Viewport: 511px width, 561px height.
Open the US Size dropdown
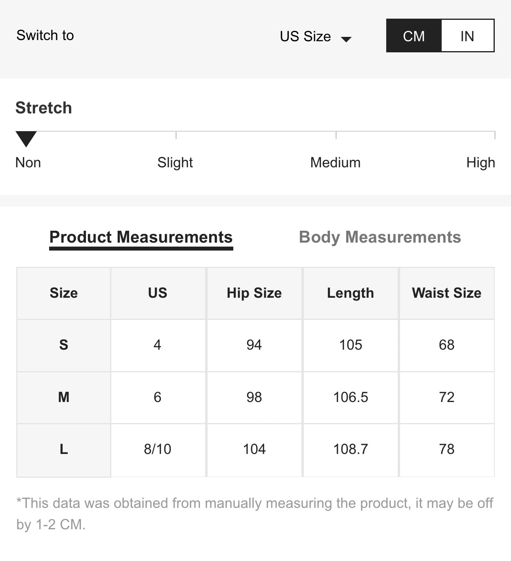(x=305, y=36)
